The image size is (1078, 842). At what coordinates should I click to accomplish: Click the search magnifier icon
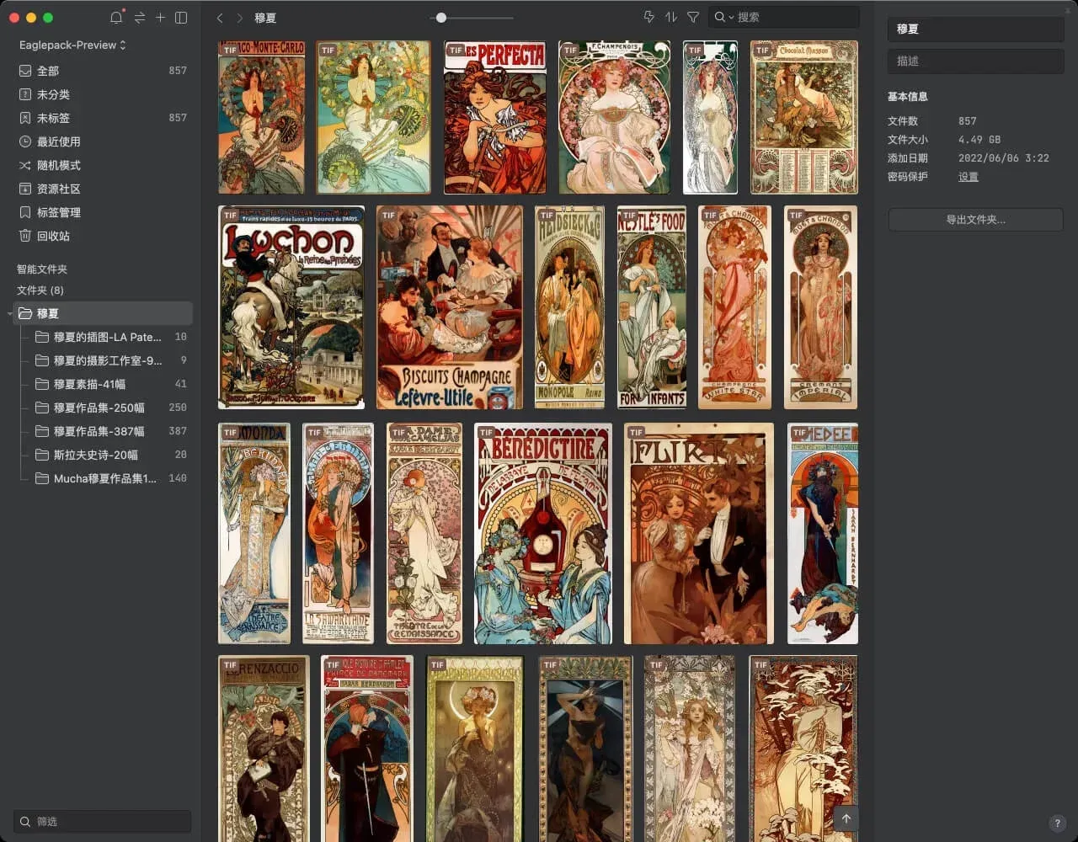point(720,17)
